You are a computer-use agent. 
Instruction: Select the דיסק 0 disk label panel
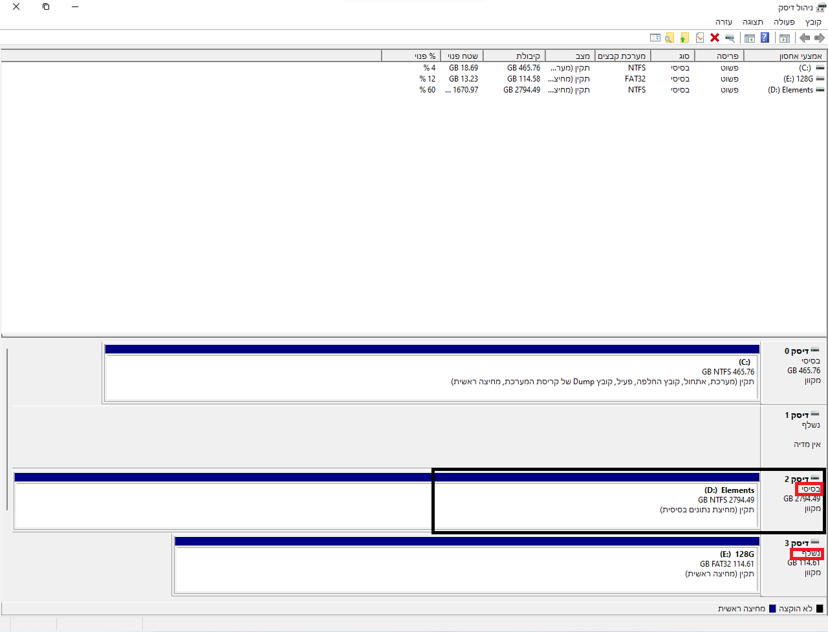coord(794,373)
